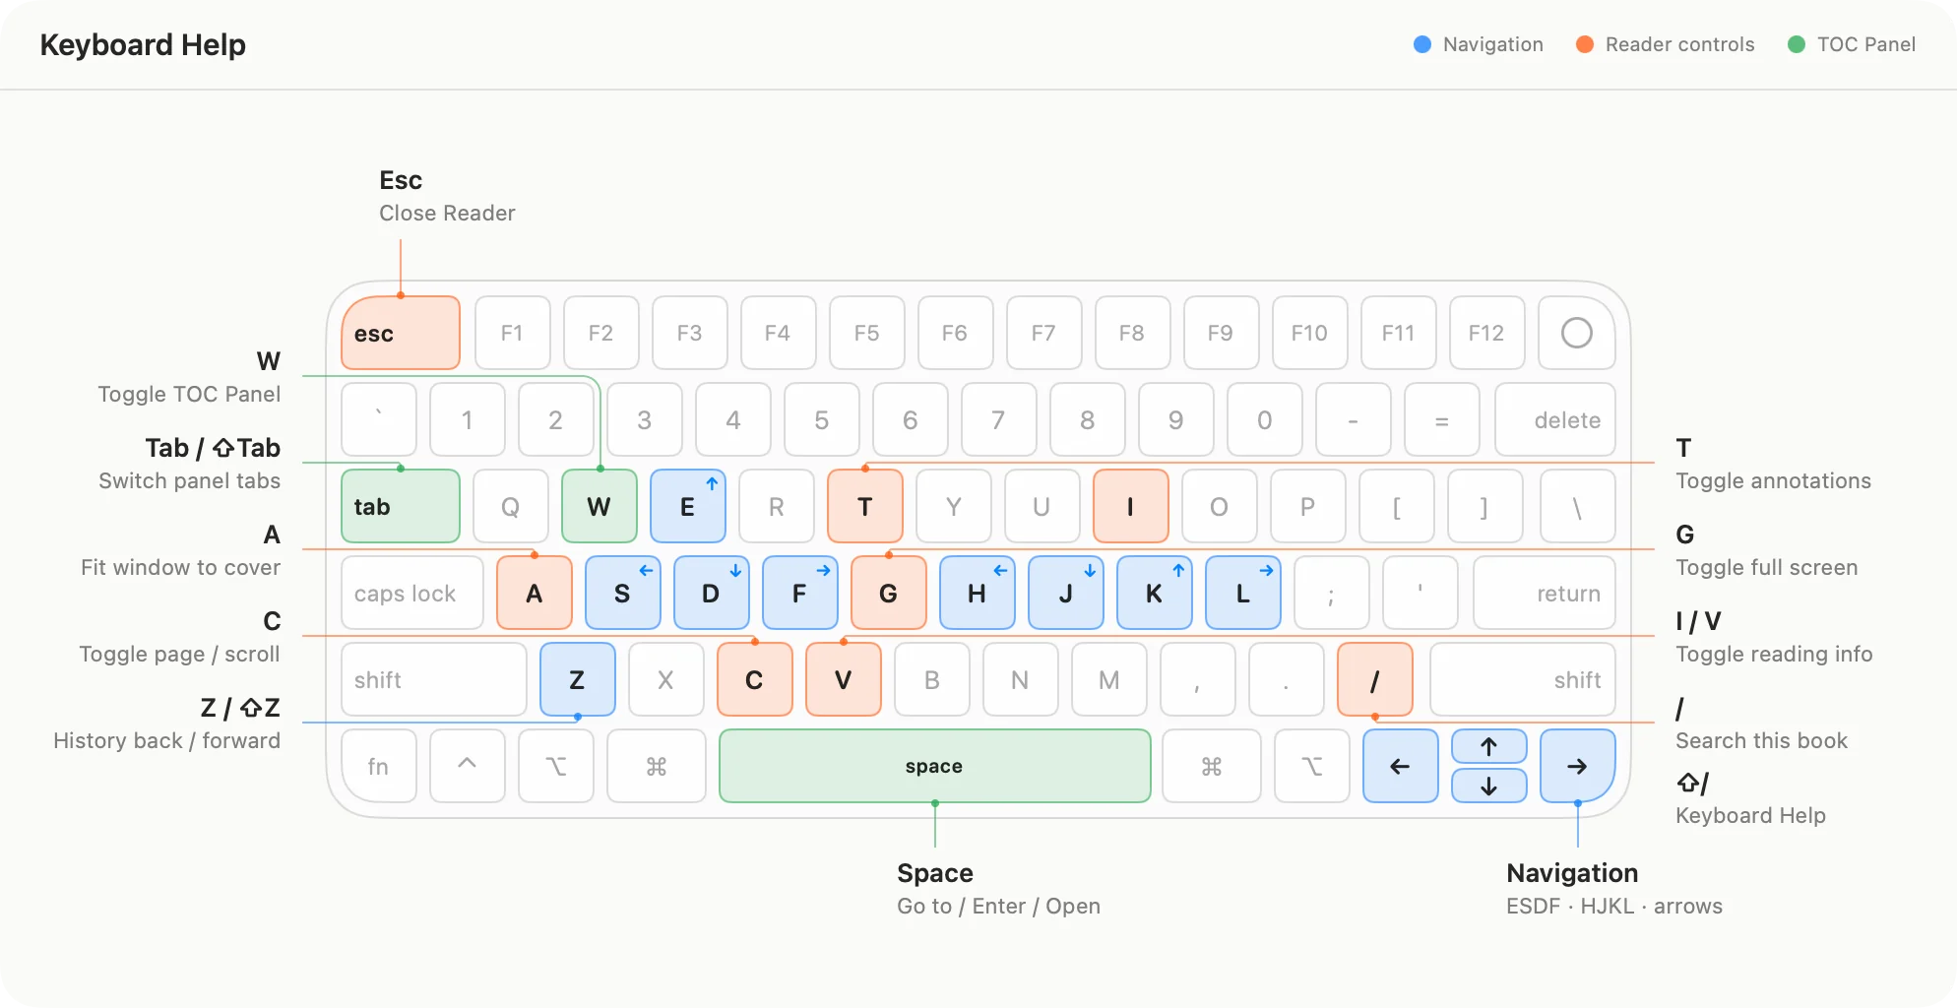Click the orange G key
This screenshot has width=1957, height=1008.
889,593
